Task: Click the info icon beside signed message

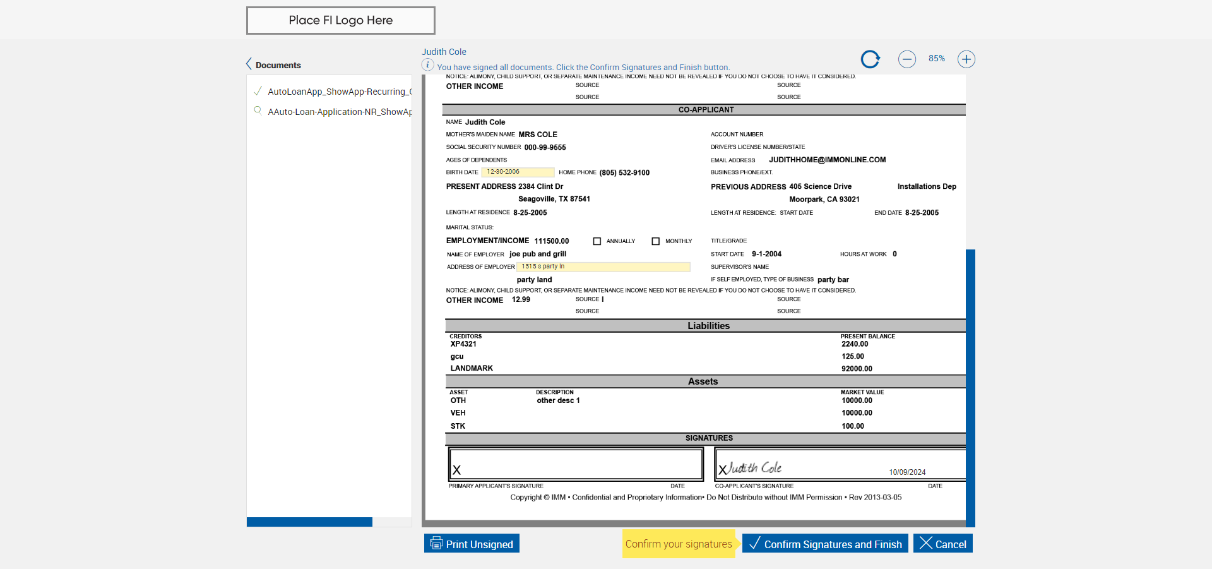Action: coord(427,65)
